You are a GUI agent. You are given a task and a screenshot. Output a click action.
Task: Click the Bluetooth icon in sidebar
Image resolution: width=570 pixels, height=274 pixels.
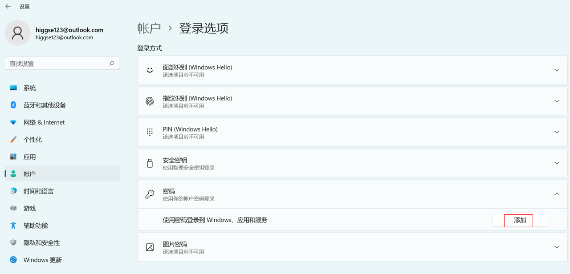pos(13,105)
